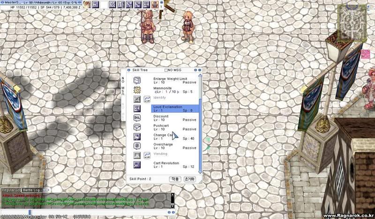Click the Discount skill name

pyautogui.click(x=161, y=117)
